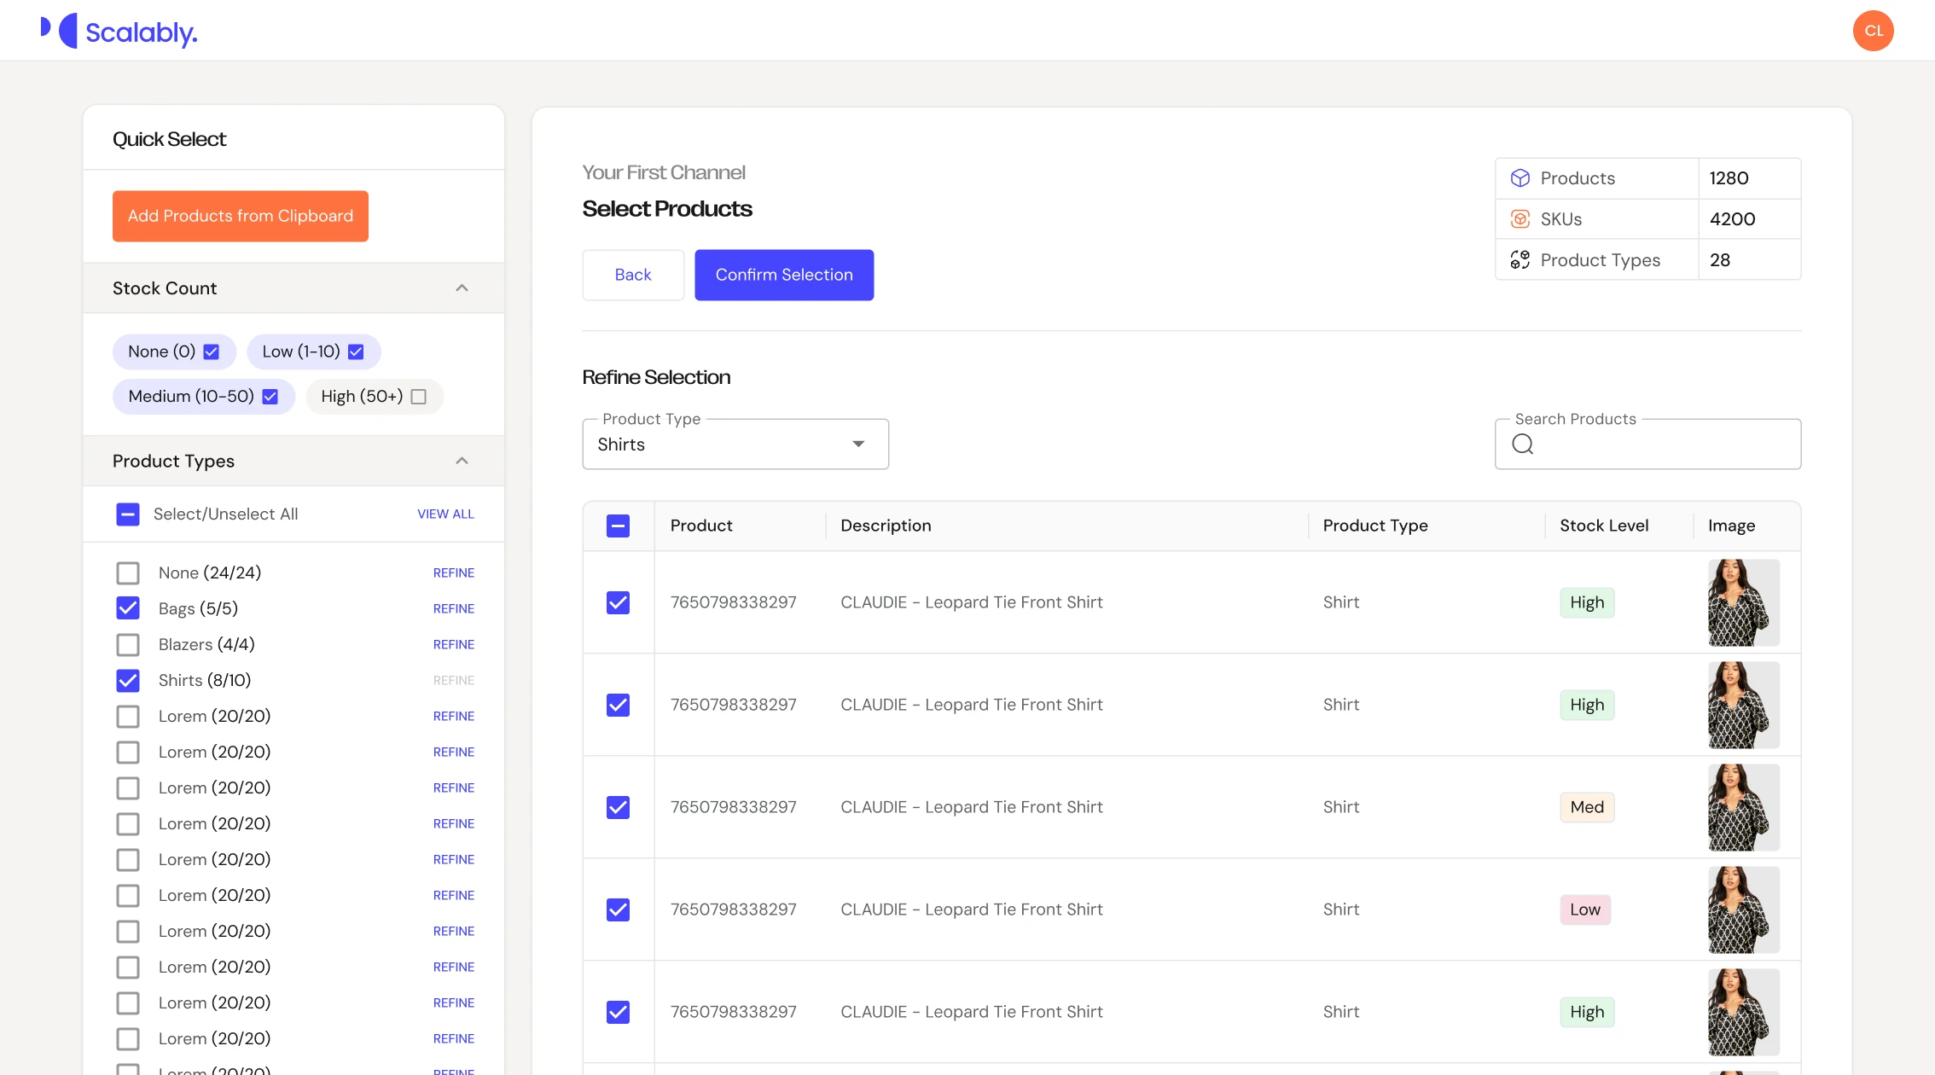Click the Description column header

[885, 526]
